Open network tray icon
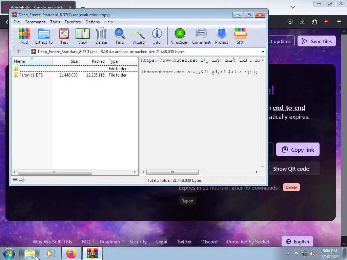The image size is (347, 260). (305, 254)
